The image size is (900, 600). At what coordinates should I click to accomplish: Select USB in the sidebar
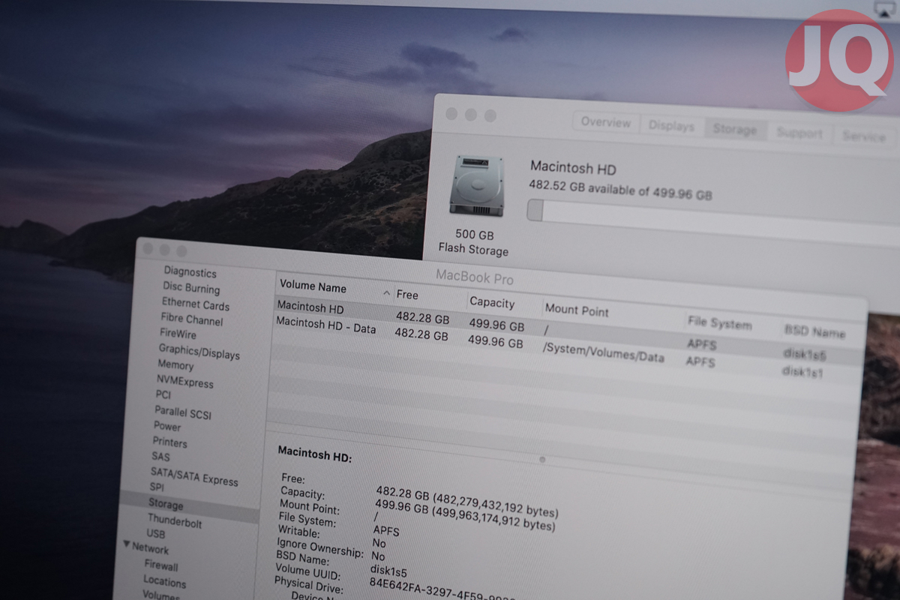156,534
